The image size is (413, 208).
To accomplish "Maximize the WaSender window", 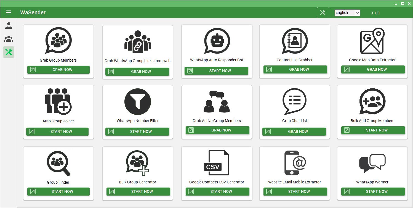I will point(403,3).
